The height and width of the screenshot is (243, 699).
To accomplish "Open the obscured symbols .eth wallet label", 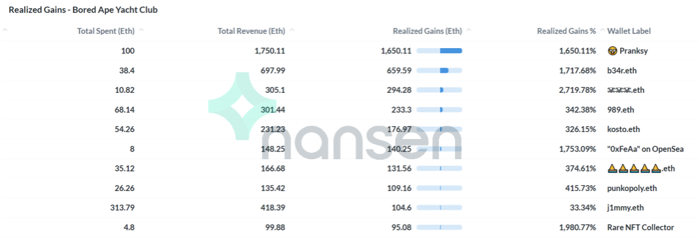I will click(625, 90).
